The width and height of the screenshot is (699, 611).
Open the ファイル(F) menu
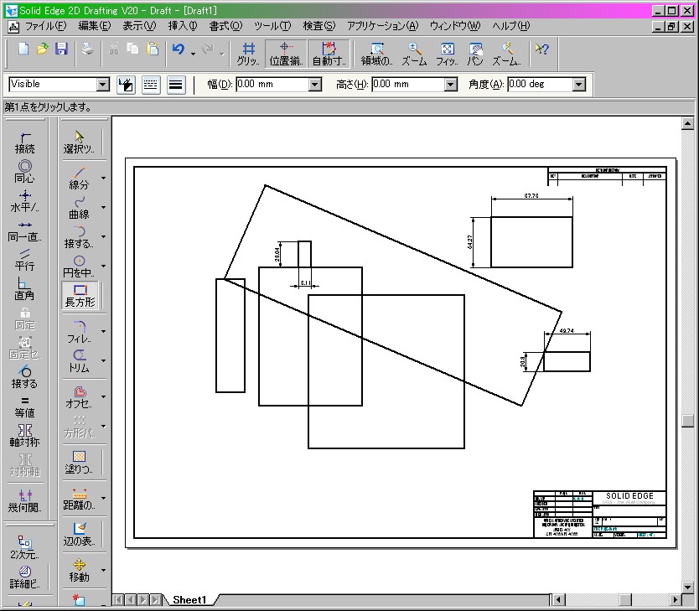point(45,26)
